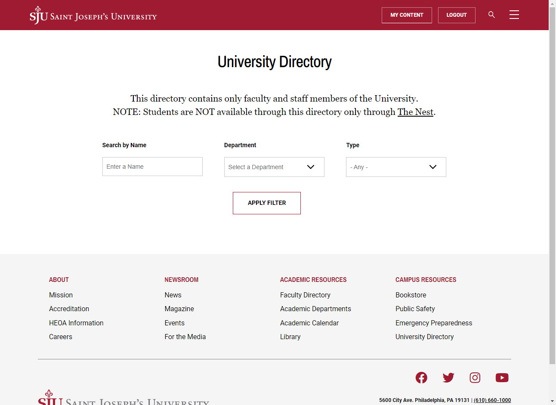The image size is (556, 405).
Task: Open the Careers footer link
Action: click(x=61, y=337)
